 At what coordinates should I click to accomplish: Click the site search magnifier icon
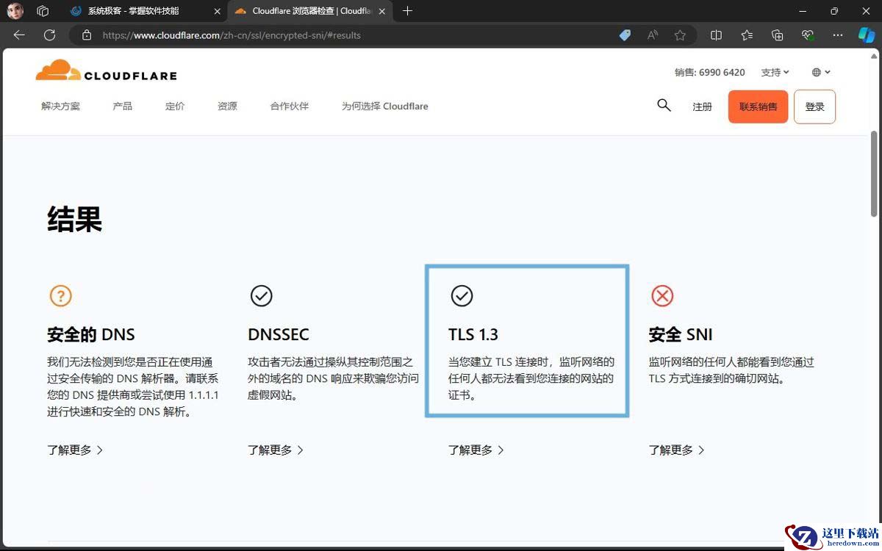(664, 105)
